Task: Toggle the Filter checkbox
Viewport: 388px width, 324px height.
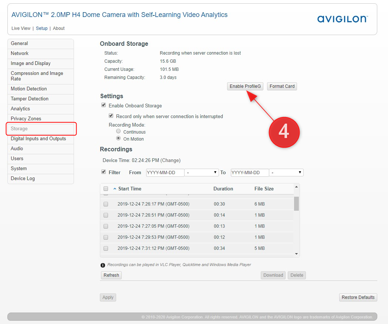Action: coord(104,172)
